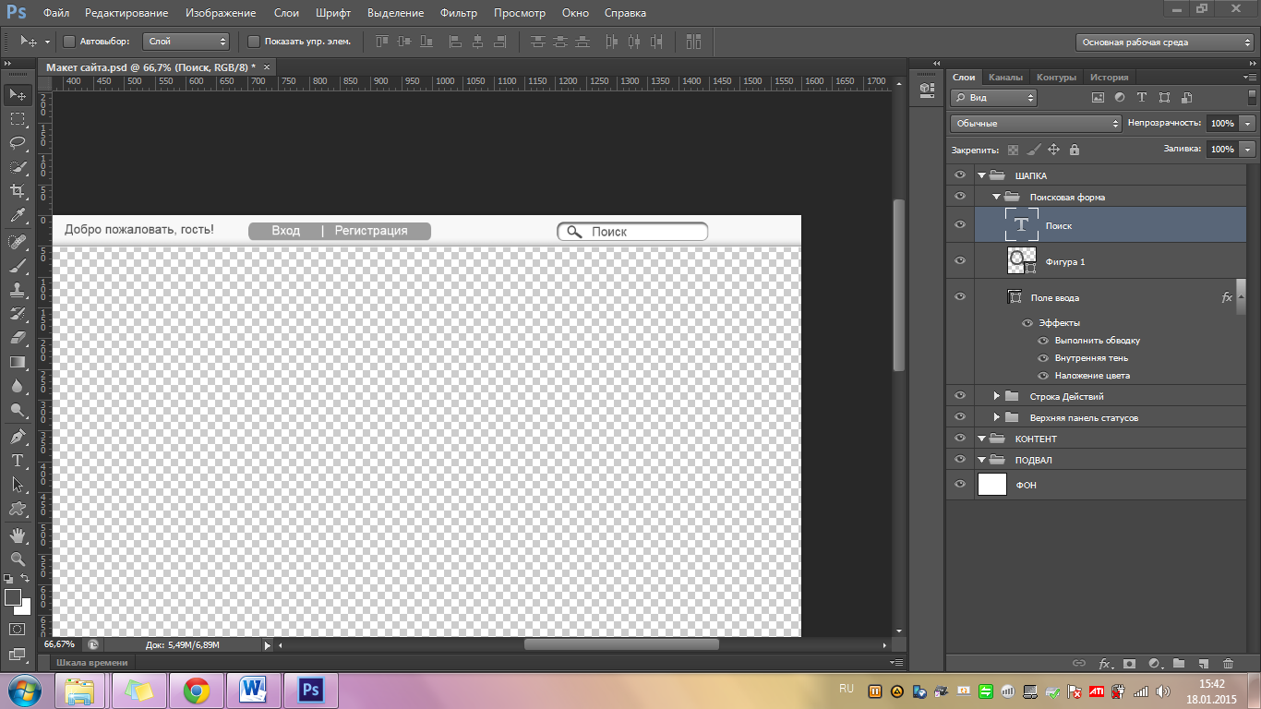The height and width of the screenshot is (709, 1261).
Task: Click the trash icon to delete layer
Action: [1228, 663]
